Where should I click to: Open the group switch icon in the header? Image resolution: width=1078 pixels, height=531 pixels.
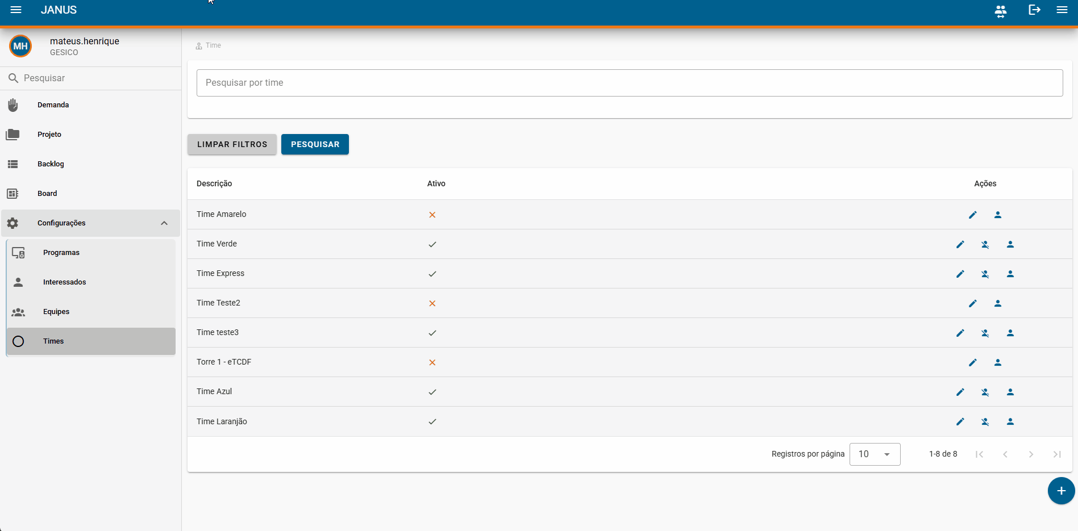pyautogui.click(x=1001, y=11)
